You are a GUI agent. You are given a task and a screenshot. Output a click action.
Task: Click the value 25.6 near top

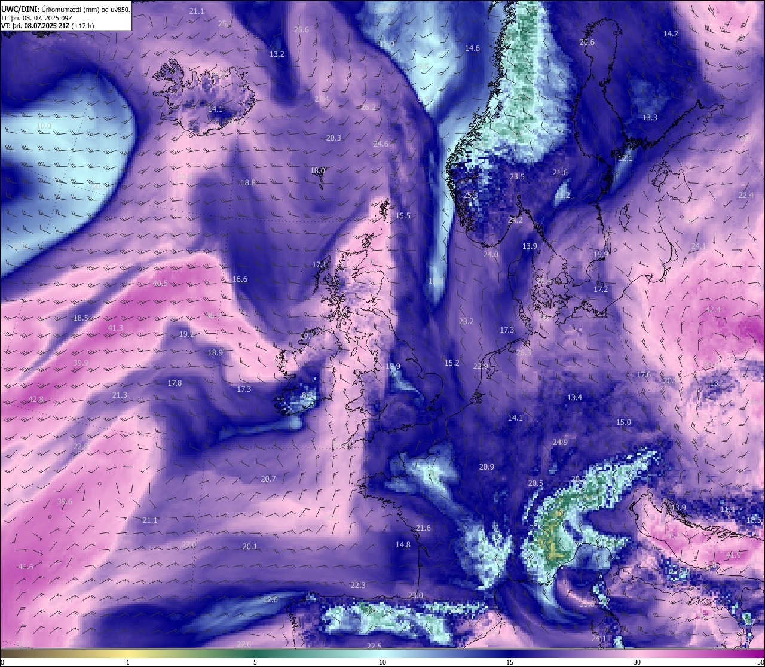click(302, 30)
